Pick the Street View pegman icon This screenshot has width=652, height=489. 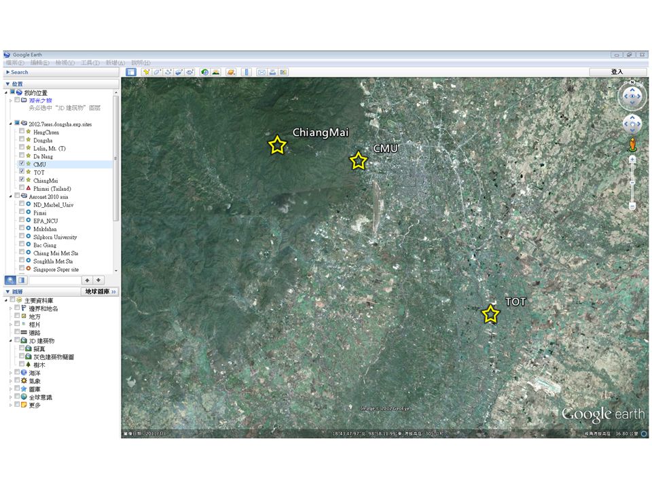pyautogui.click(x=632, y=144)
